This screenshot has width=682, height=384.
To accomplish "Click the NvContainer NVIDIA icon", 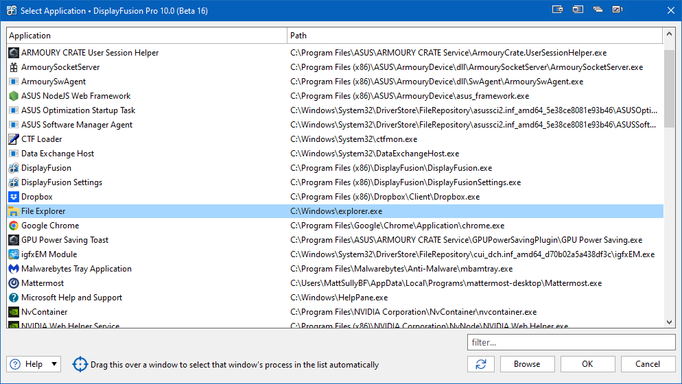I will click(14, 312).
